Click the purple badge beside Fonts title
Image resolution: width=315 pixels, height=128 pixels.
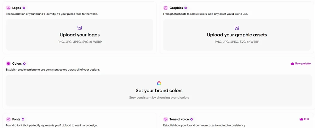(x=23, y=119)
